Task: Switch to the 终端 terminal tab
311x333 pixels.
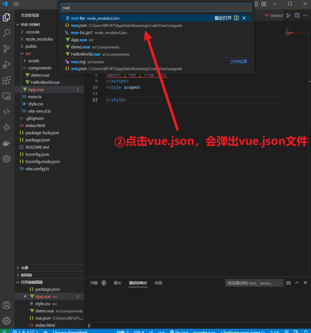Action: [158, 283]
